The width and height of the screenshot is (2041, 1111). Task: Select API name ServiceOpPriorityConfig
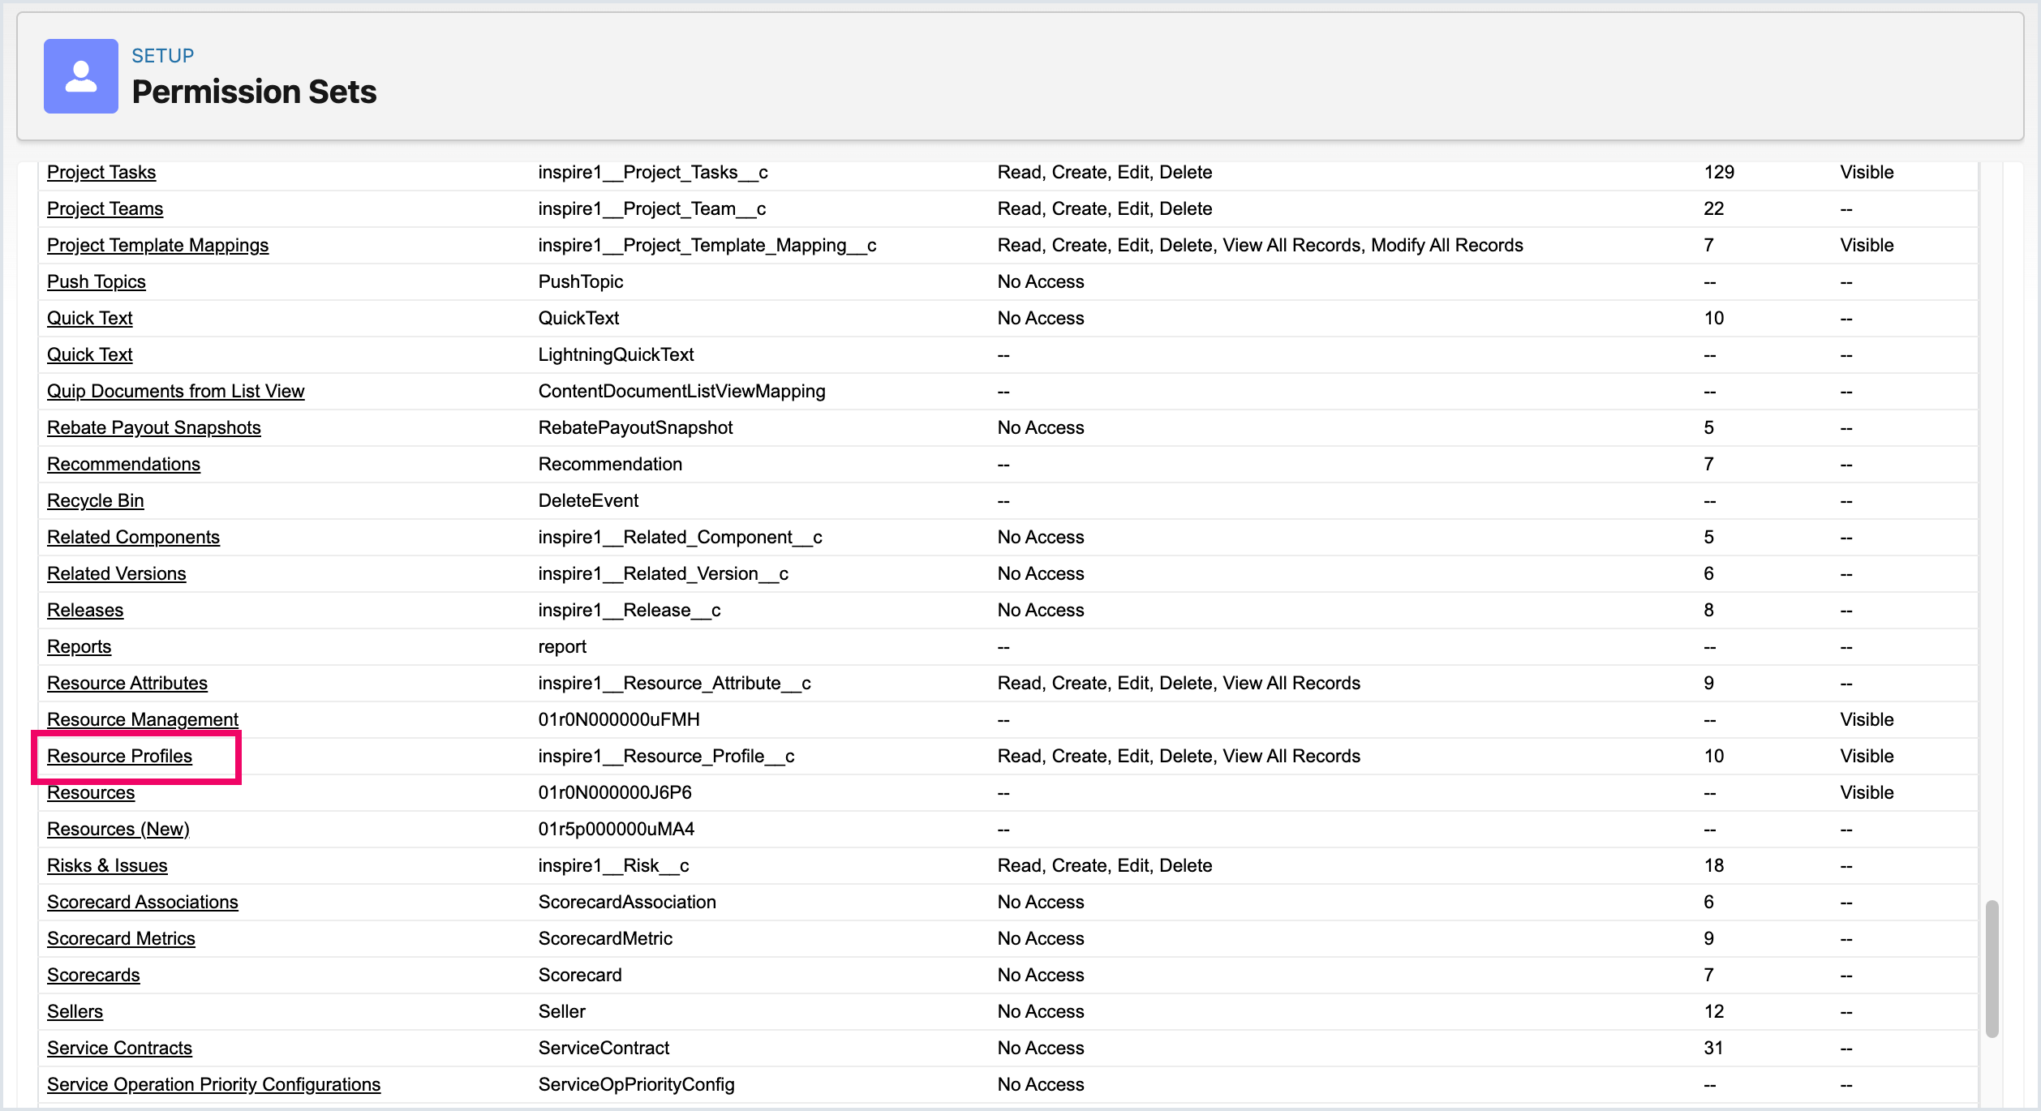tap(636, 1084)
